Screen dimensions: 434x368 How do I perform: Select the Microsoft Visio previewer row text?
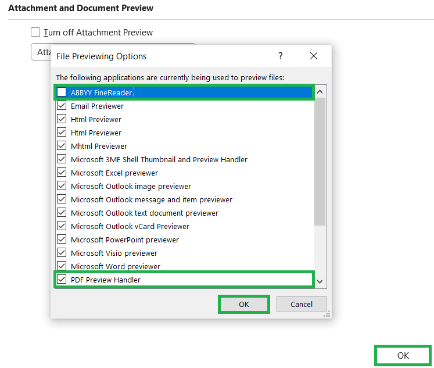[114, 253]
